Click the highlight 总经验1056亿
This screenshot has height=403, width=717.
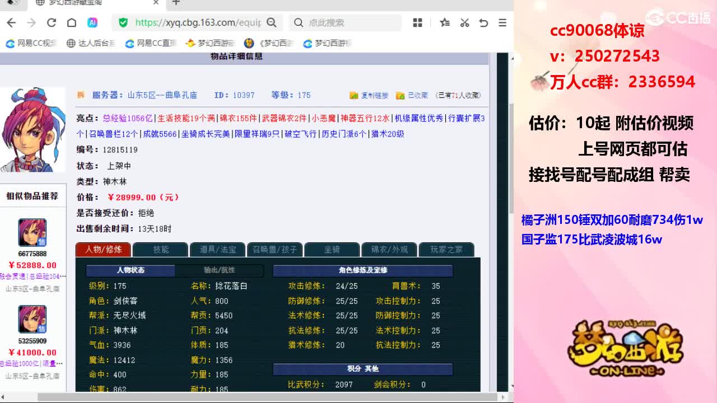128,119
